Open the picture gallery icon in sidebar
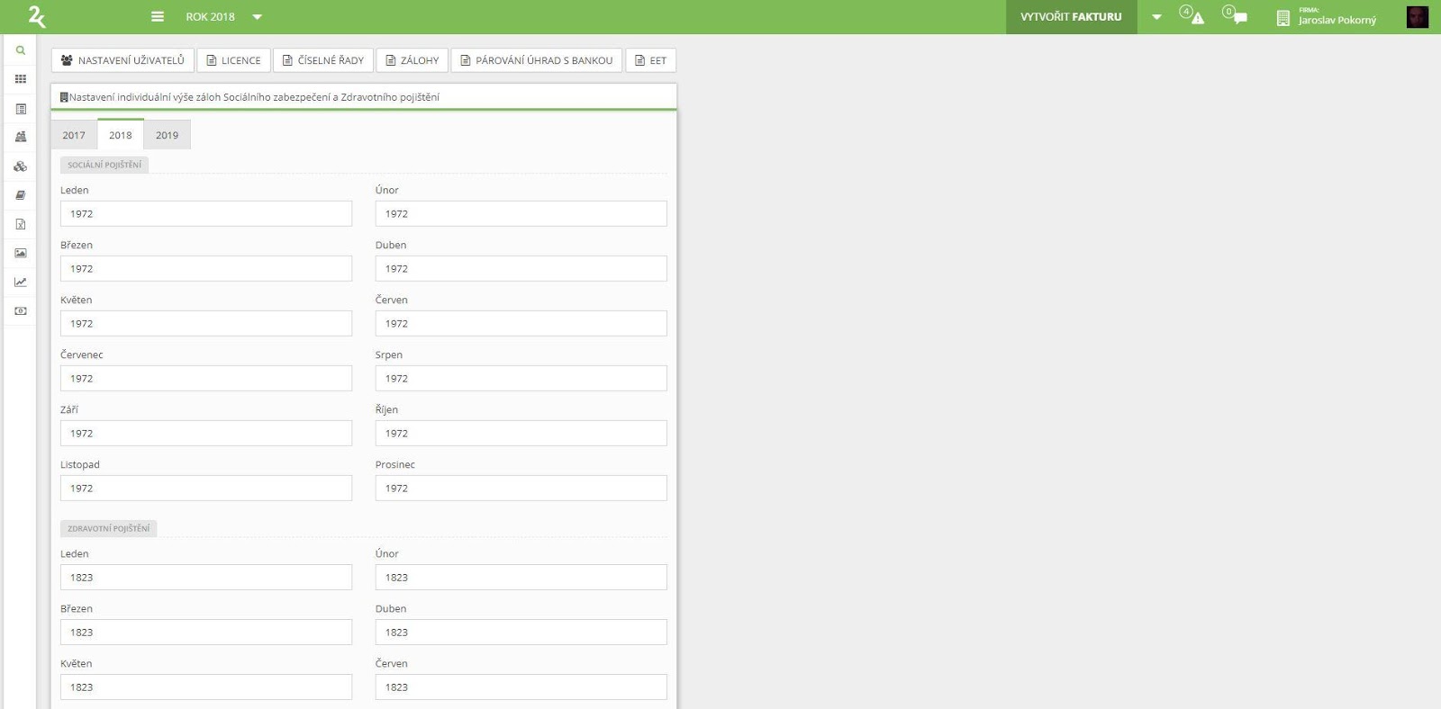Screen dimensions: 1441x709 pyautogui.click(x=20, y=253)
